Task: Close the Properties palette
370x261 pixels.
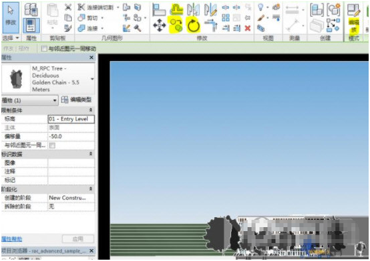Action: pyautogui.click(x=92, y=58)
